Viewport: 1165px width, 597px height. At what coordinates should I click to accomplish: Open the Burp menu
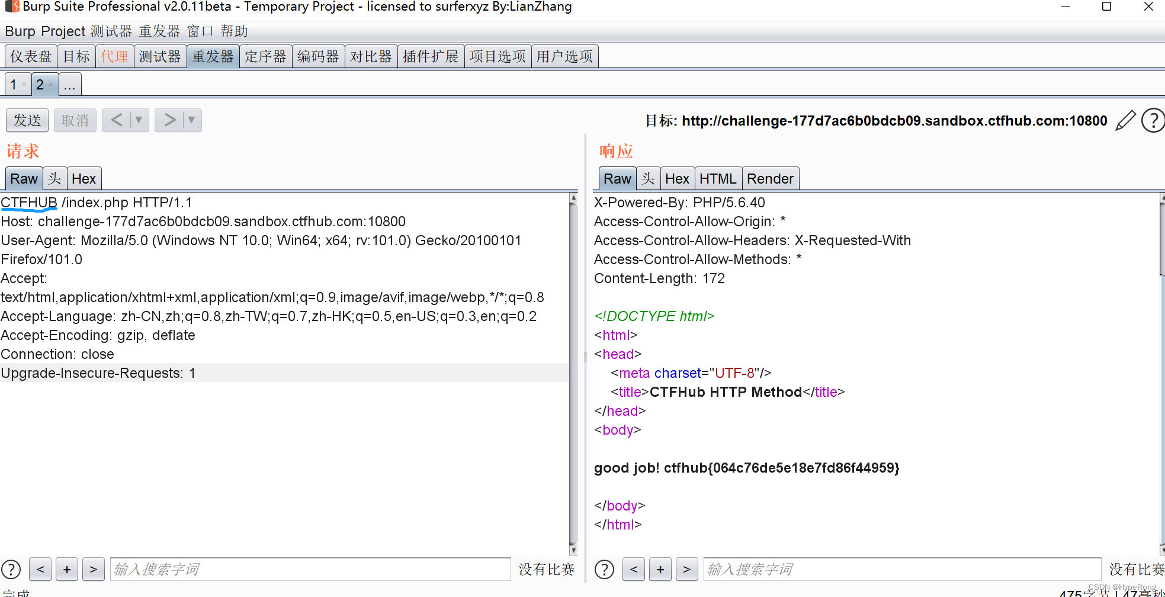[20, 31]
